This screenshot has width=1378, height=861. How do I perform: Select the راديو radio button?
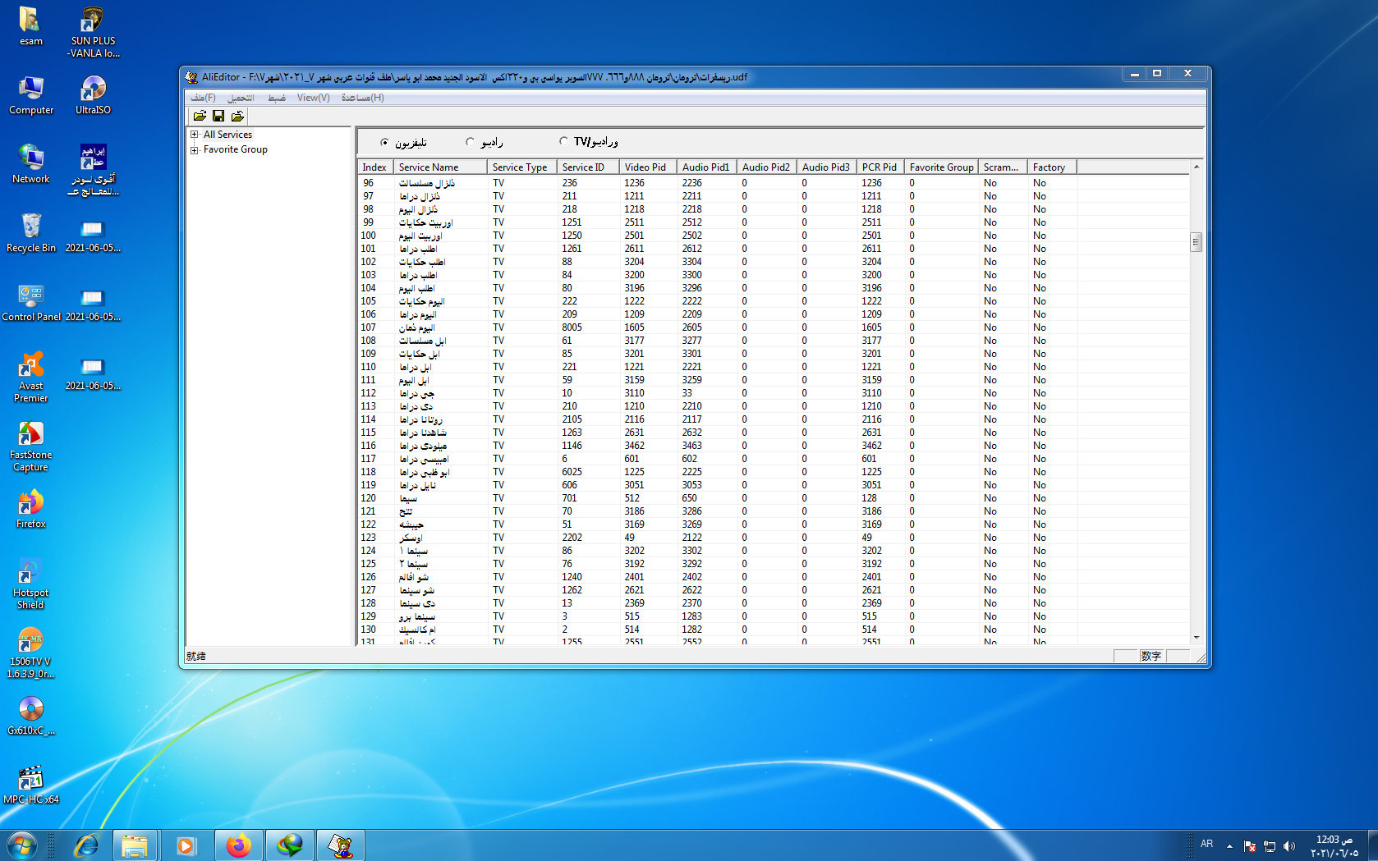[470, 142]
